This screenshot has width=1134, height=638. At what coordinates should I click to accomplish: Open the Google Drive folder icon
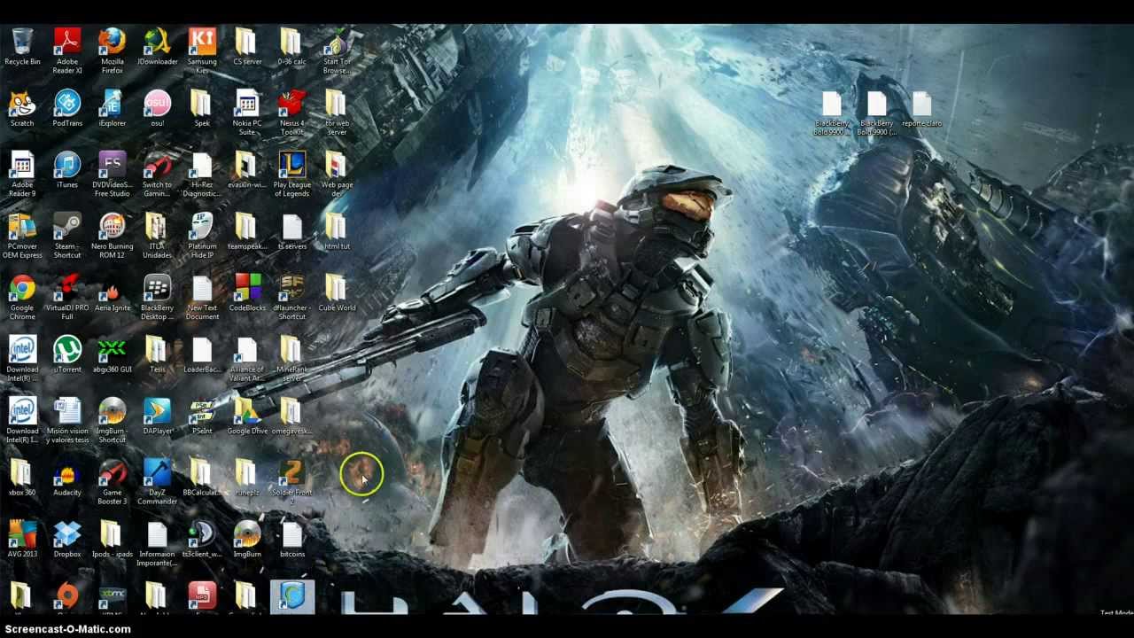[x=247, y=417]
